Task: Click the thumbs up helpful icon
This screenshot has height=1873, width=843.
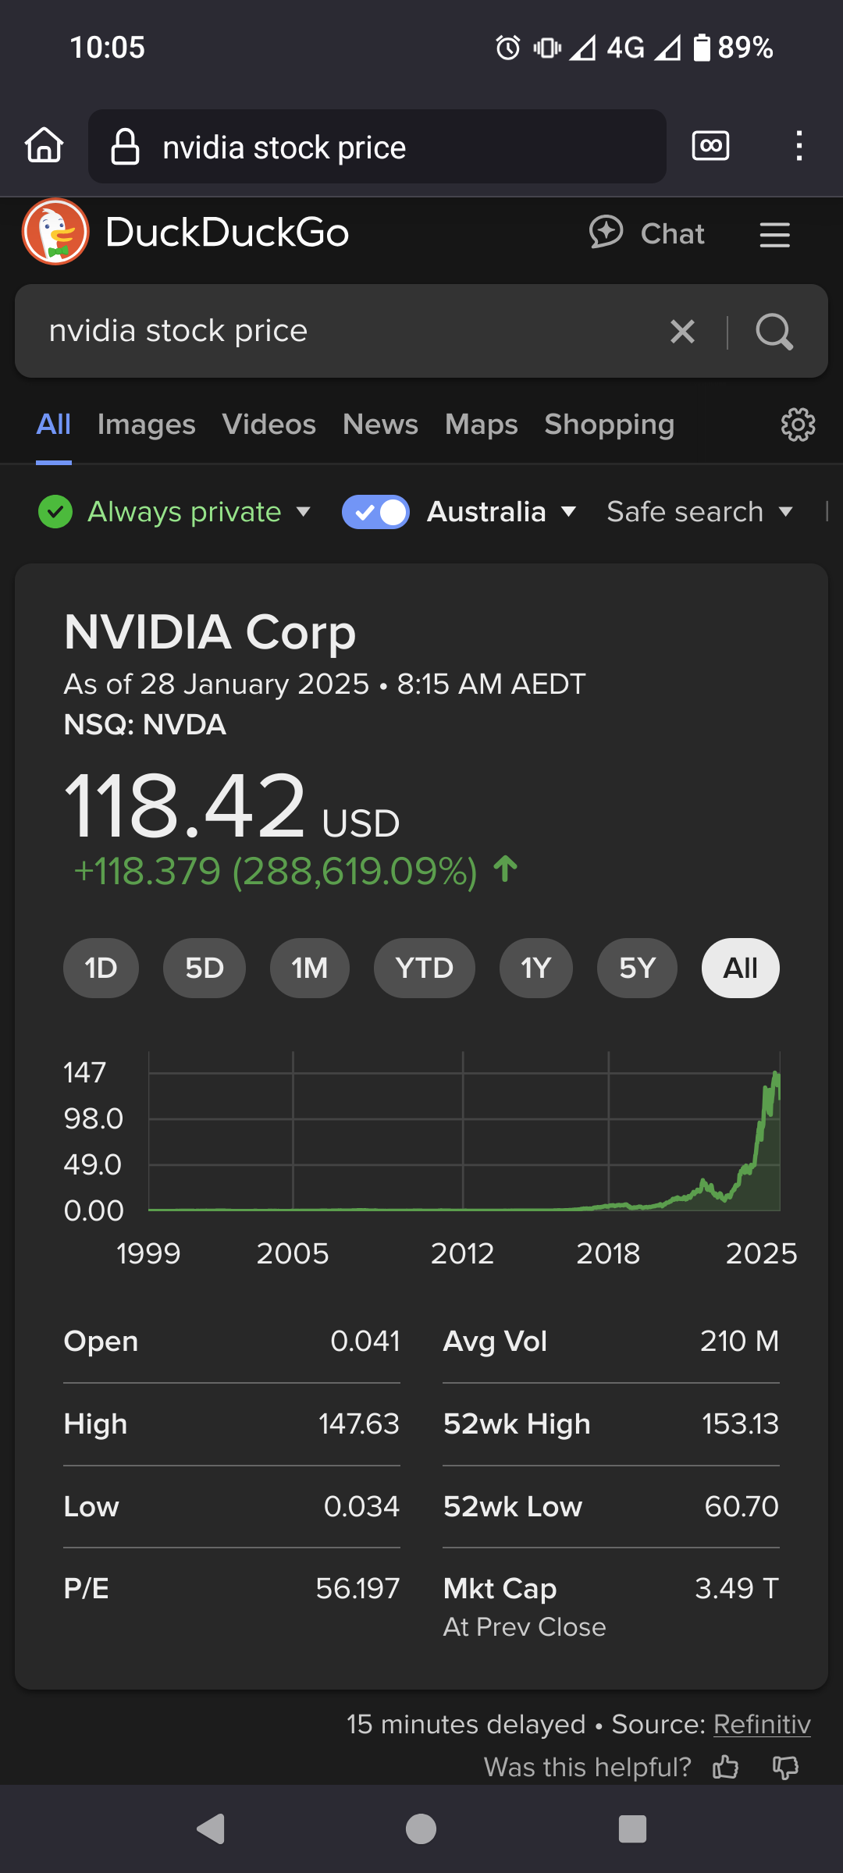Action: pyautogui.click(x=725, y=1767)
